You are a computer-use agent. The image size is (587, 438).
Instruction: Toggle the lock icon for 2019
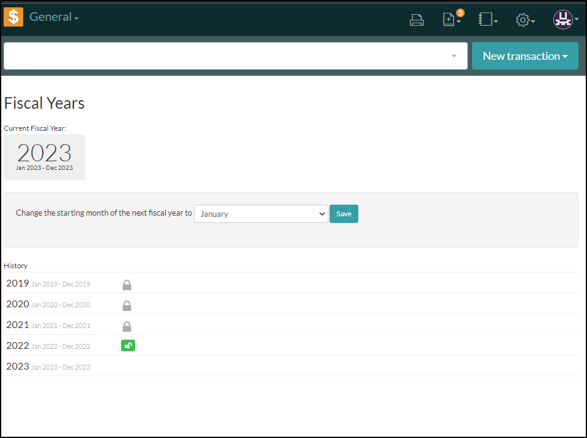[127, 285]
